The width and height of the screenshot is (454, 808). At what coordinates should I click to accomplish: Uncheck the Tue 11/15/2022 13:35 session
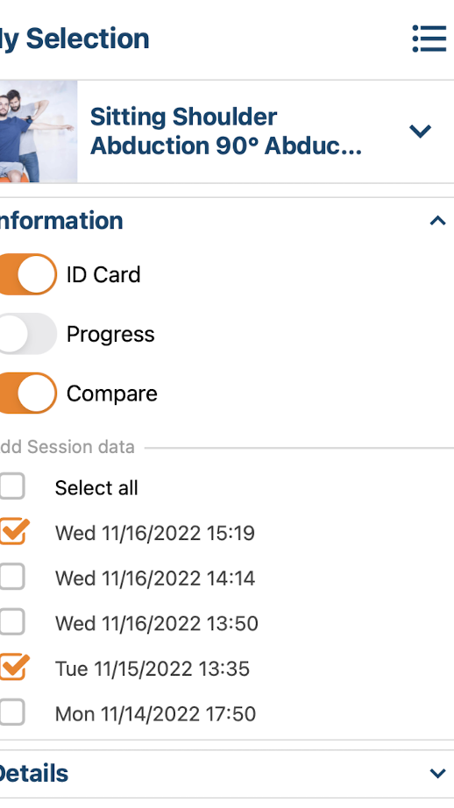click(x=13, y=667)
